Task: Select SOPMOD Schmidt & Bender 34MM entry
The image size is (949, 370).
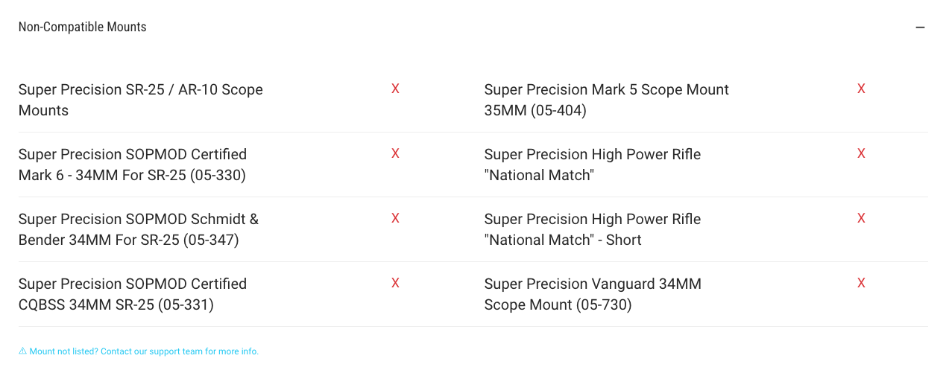Action: pos(139,229)
